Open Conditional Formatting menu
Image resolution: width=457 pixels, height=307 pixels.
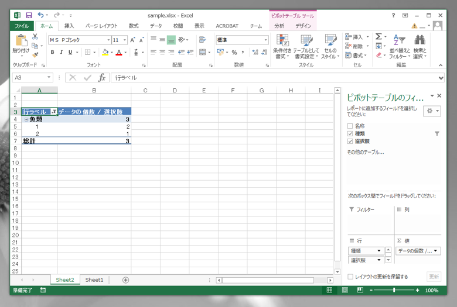pyautogui.click(x=282, y=47)
